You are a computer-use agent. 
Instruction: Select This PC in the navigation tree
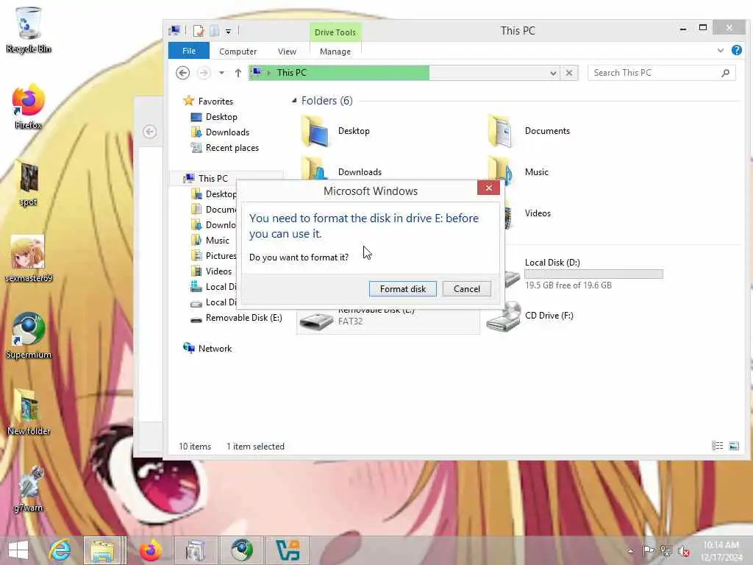[x=213, y=178]
